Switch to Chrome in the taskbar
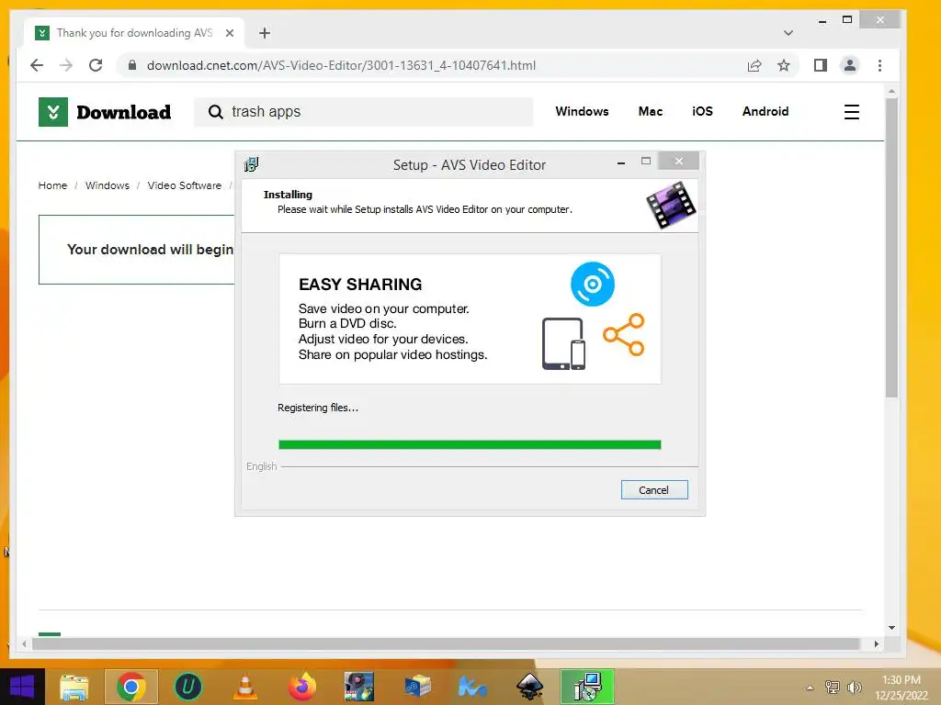The height and width of the screenshot is (705, 941). (131, 687)
